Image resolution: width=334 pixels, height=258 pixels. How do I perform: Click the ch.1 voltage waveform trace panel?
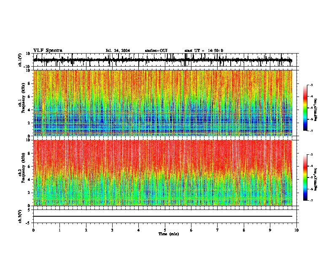(x=165, y=60)
